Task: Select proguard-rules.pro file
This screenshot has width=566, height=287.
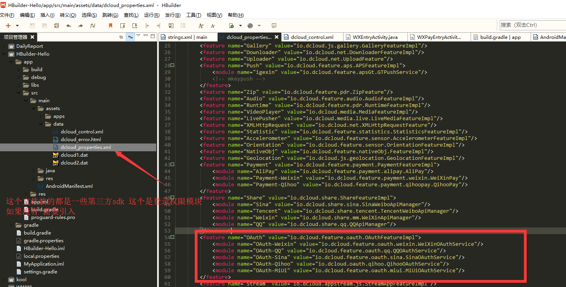Action: click(53, 217)
